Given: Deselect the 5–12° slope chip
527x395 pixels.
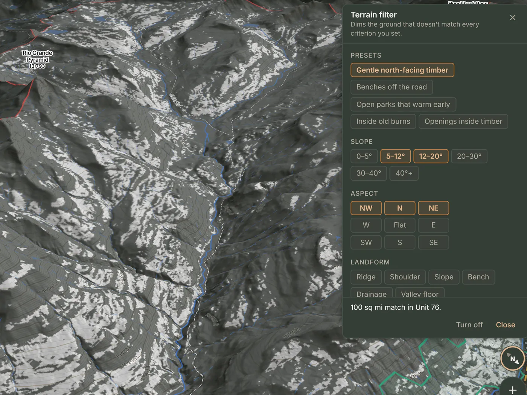Looking at the screenshot, I should click(396, 156).
